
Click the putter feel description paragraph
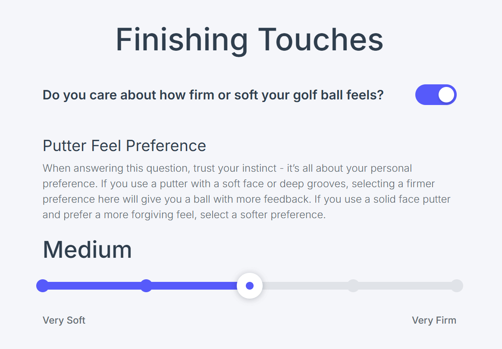242,191
